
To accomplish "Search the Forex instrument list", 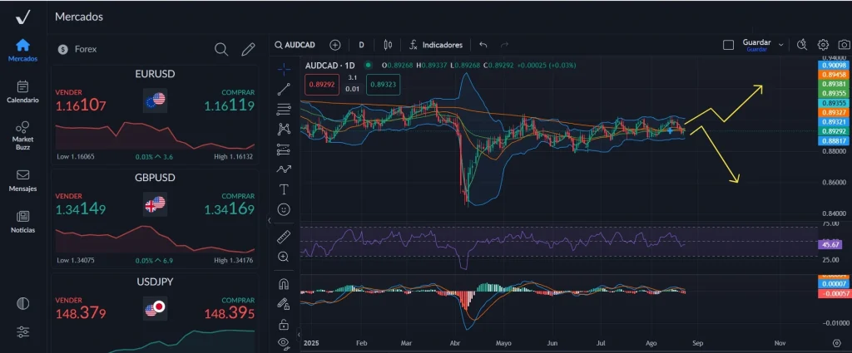I will click(x=221, y=49).
